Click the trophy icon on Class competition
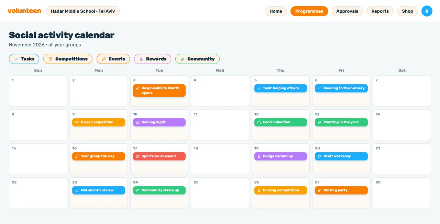Screen dimensions: 440x224 [x=77, y=122]
